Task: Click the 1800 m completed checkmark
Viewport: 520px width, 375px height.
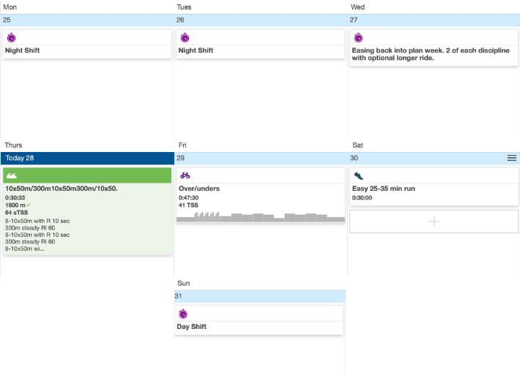Action: [x=29, y=205]
